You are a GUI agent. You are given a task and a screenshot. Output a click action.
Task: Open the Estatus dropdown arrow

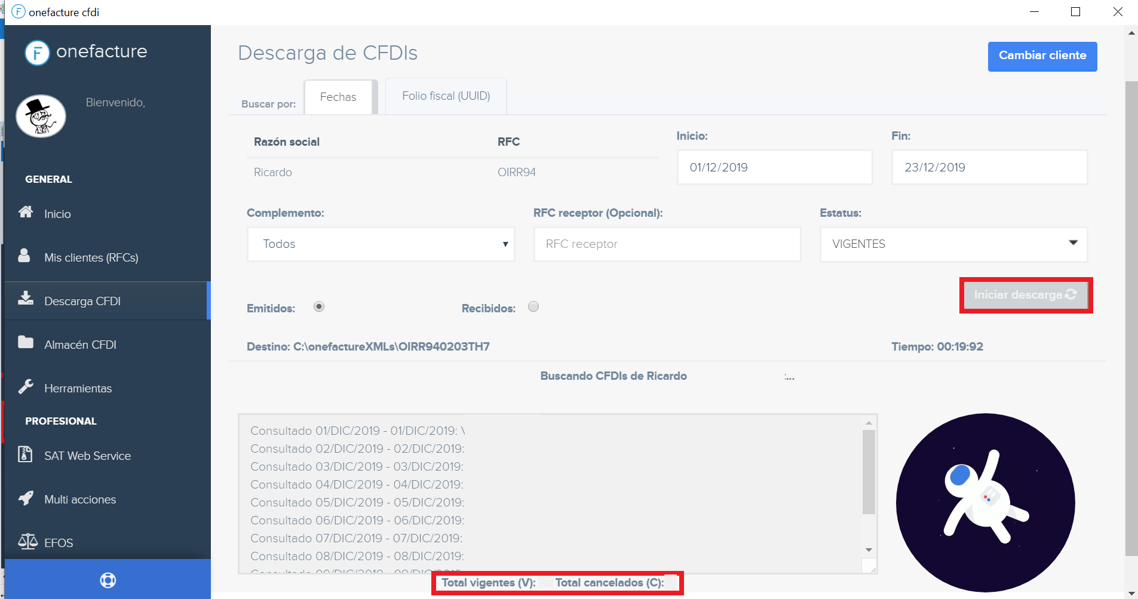[1072, 244]
